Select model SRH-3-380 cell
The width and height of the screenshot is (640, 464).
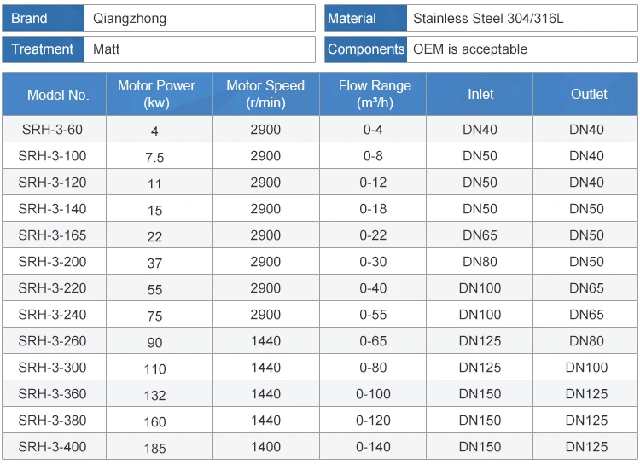55,420
